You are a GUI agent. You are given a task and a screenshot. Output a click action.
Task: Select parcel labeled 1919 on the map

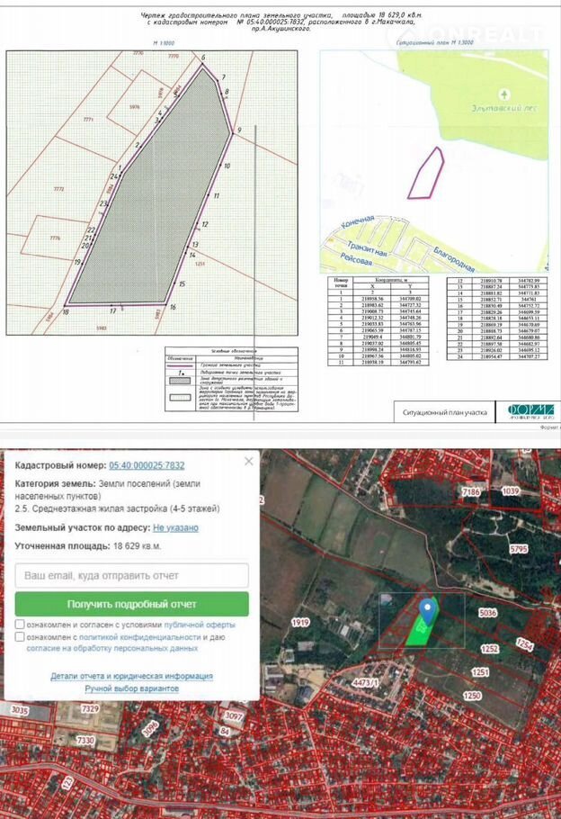pyautogui.click(x=300, y=622)
